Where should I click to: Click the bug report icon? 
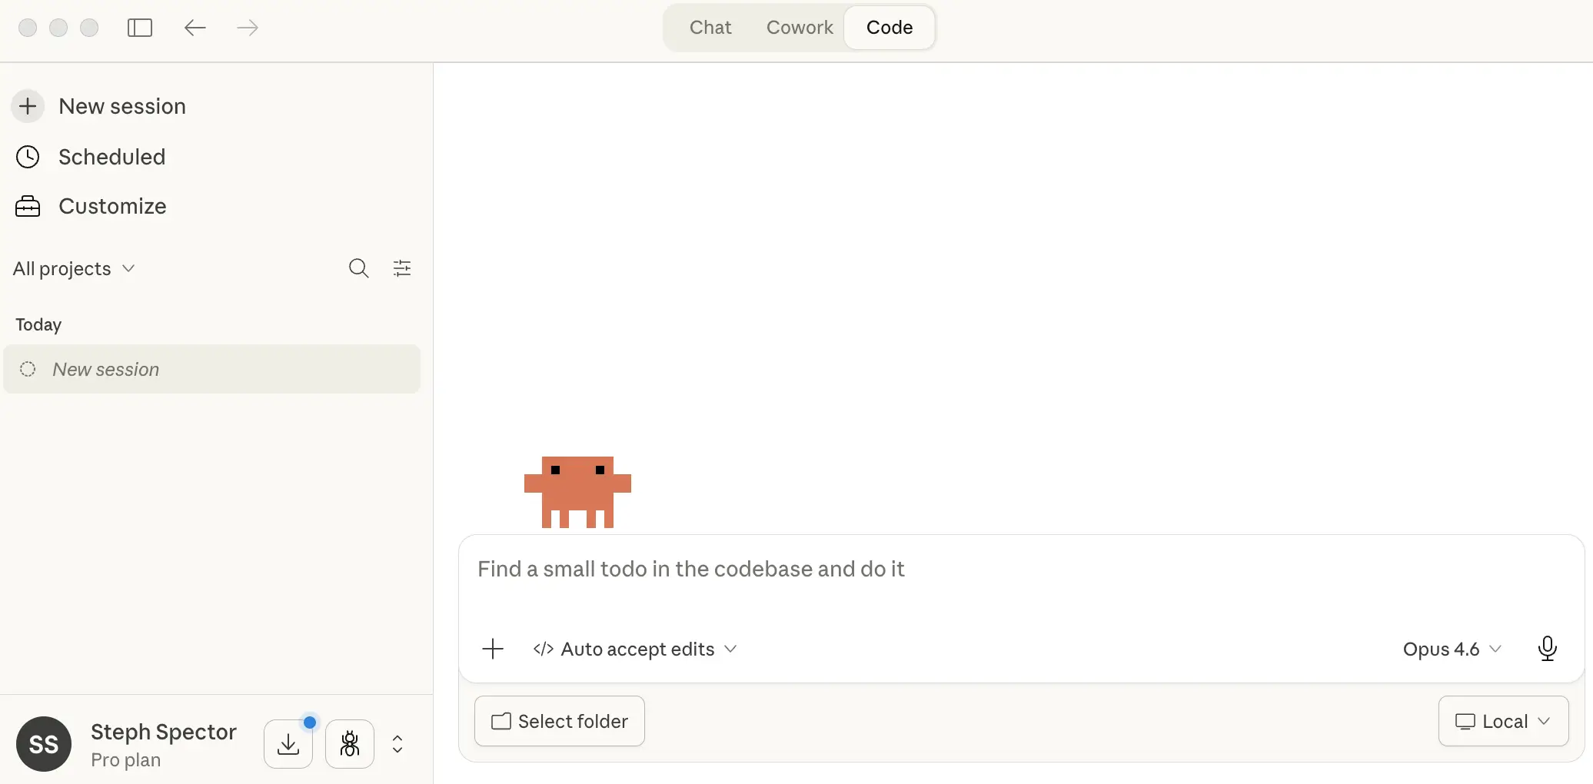(x=350, y=743)
